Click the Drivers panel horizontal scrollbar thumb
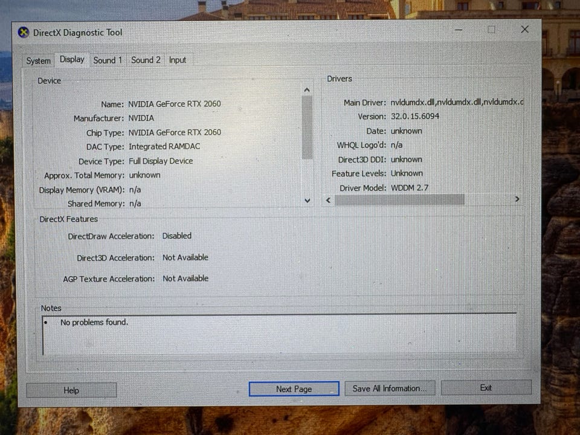The image size is (580, 435). (x=399, y=200)
